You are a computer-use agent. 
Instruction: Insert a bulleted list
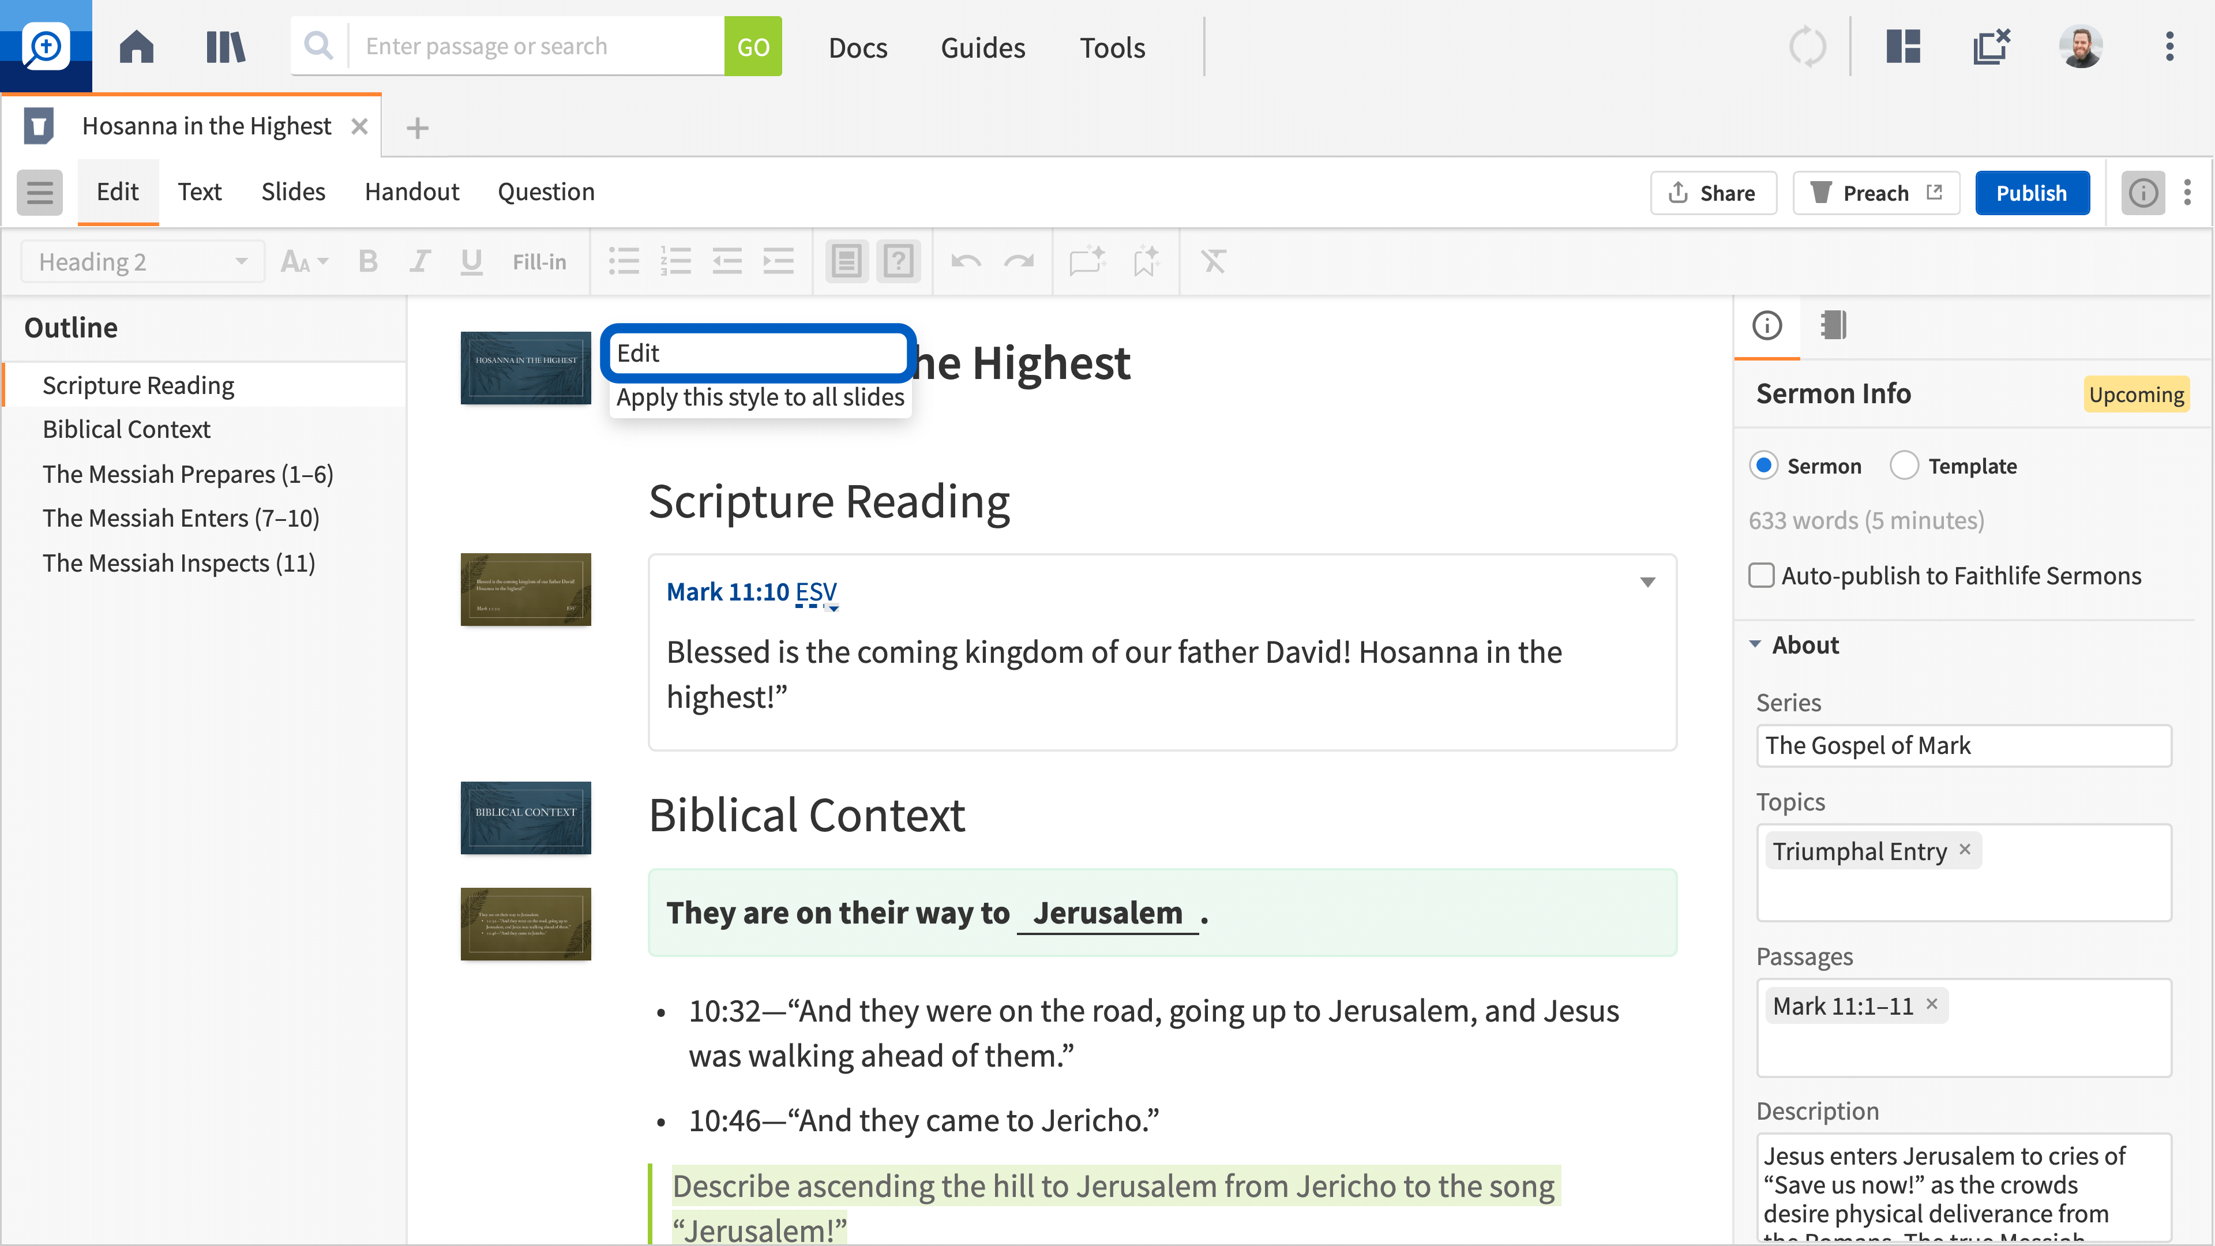pos(624,261)
